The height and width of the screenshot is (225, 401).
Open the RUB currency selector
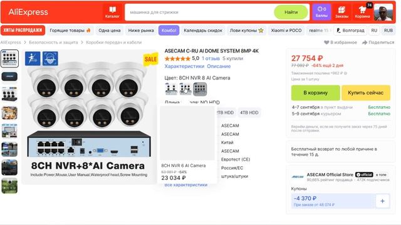[x=388, y=31]
